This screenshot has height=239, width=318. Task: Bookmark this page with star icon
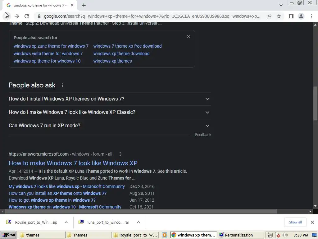(279, 16)
